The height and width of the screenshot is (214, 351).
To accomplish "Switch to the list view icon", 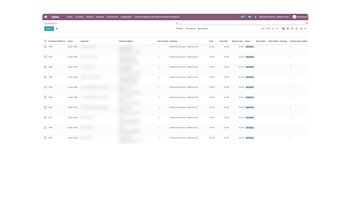I will coord(283,29).
